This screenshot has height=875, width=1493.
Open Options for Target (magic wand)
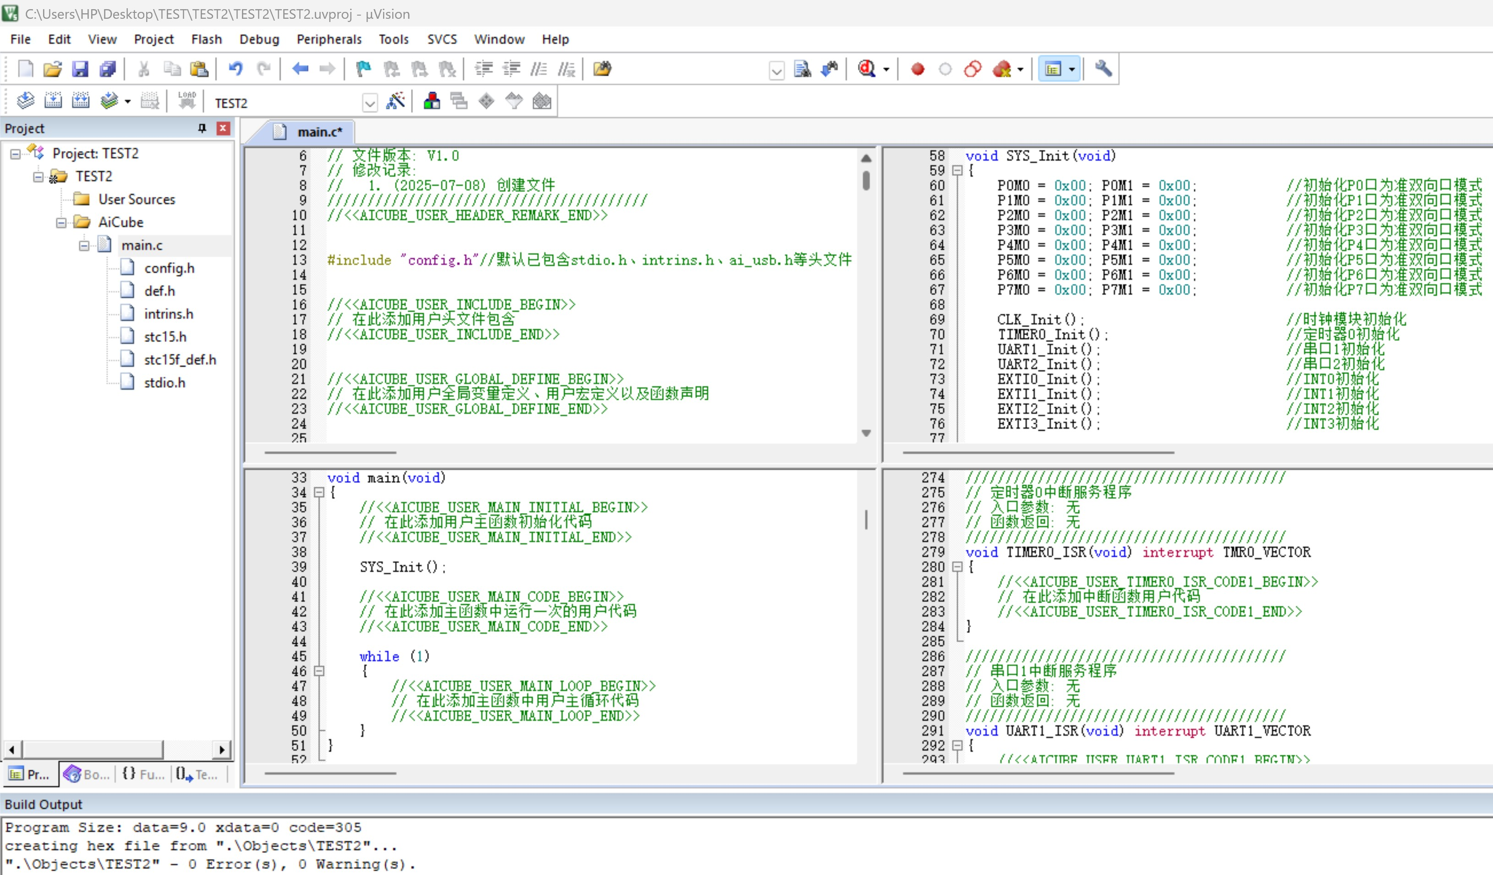point(395,101)
